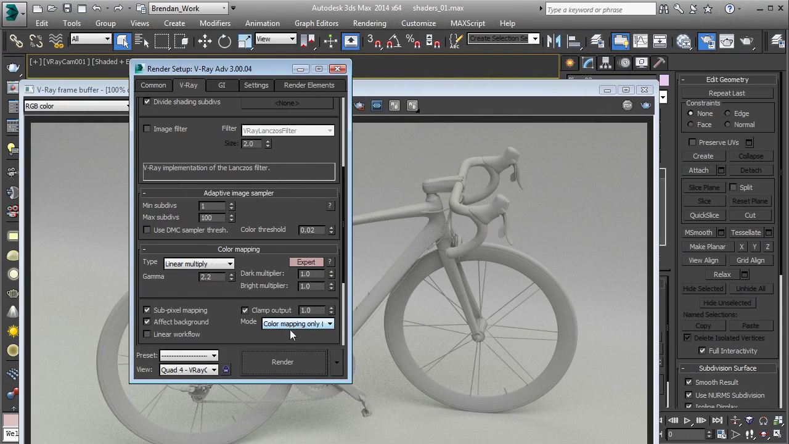Choose the Rectangular Selection Region tool

161,41
